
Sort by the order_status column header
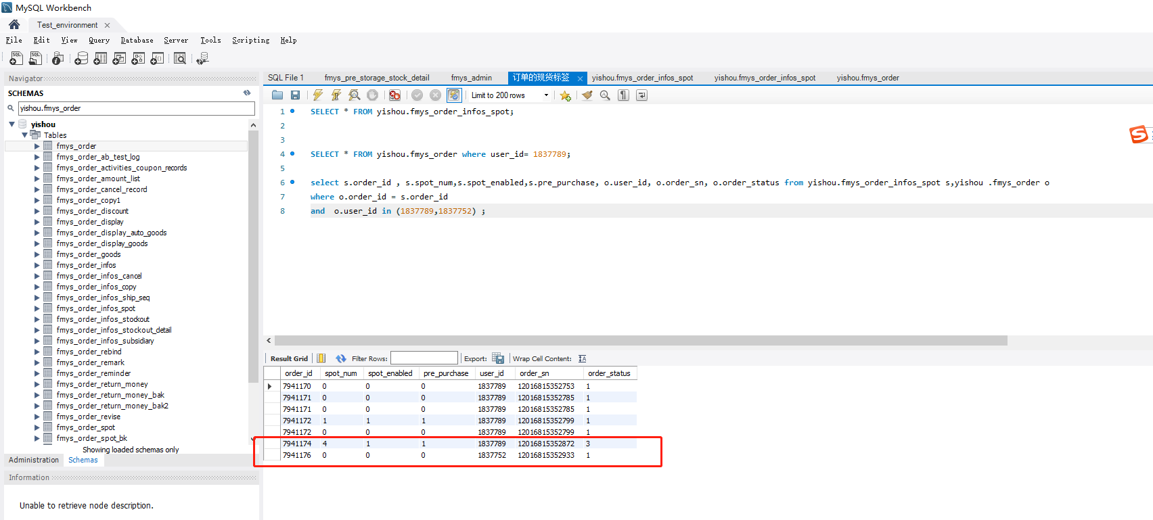pos(609,373)
